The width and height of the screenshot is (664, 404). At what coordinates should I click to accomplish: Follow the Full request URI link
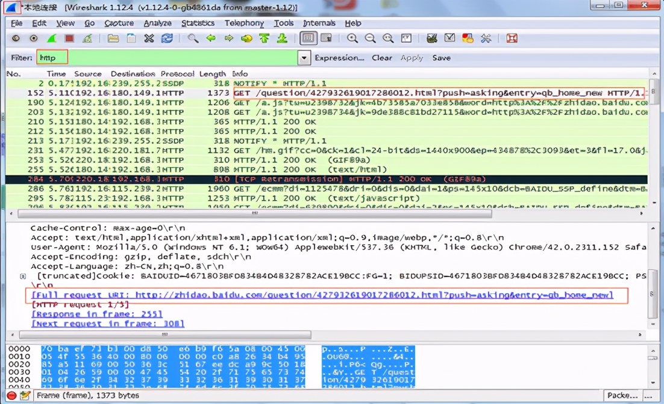(x=322, y=295)
